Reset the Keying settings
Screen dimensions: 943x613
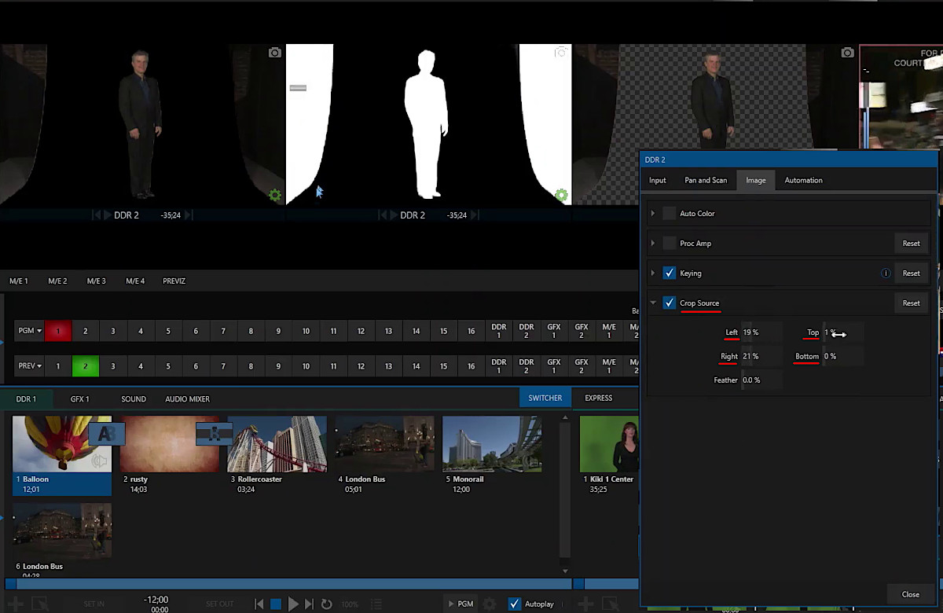coord(911,273)
